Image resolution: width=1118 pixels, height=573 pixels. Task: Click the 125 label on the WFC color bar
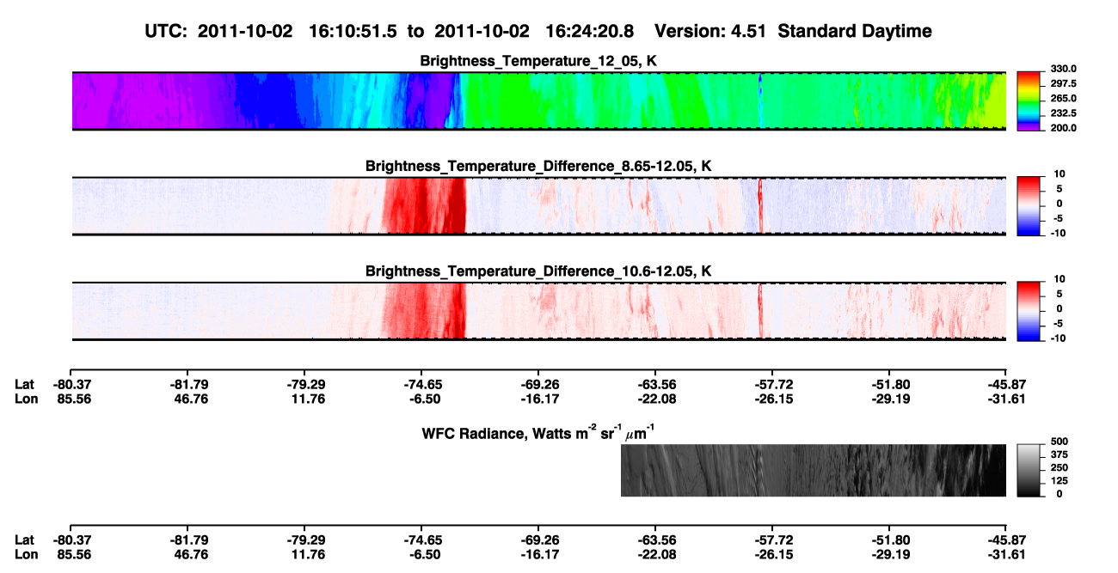pos(1059,480)
